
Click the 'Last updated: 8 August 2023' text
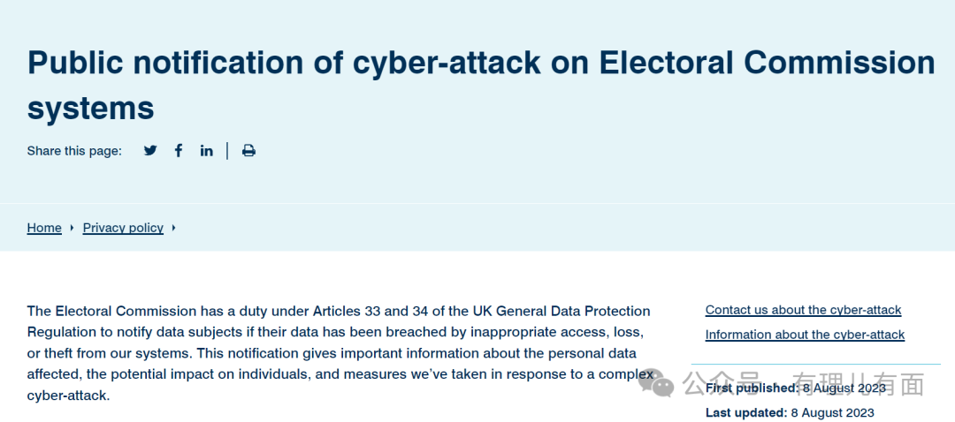pos(790,412)
